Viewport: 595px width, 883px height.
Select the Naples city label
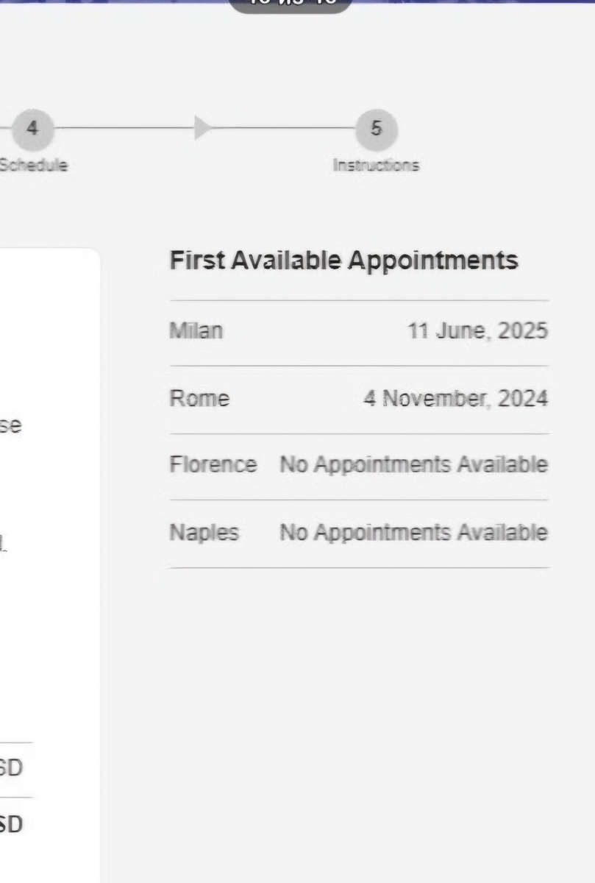tap(204, 533)
